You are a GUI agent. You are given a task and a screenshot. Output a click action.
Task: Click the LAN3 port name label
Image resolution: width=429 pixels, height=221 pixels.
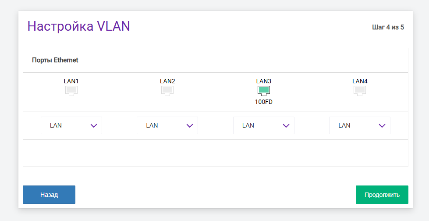264,81
